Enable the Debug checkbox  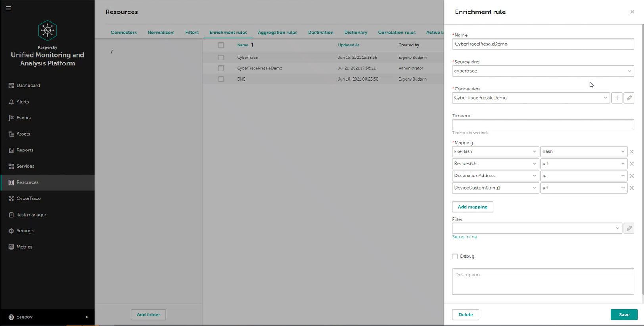click(x=455, y=257)
